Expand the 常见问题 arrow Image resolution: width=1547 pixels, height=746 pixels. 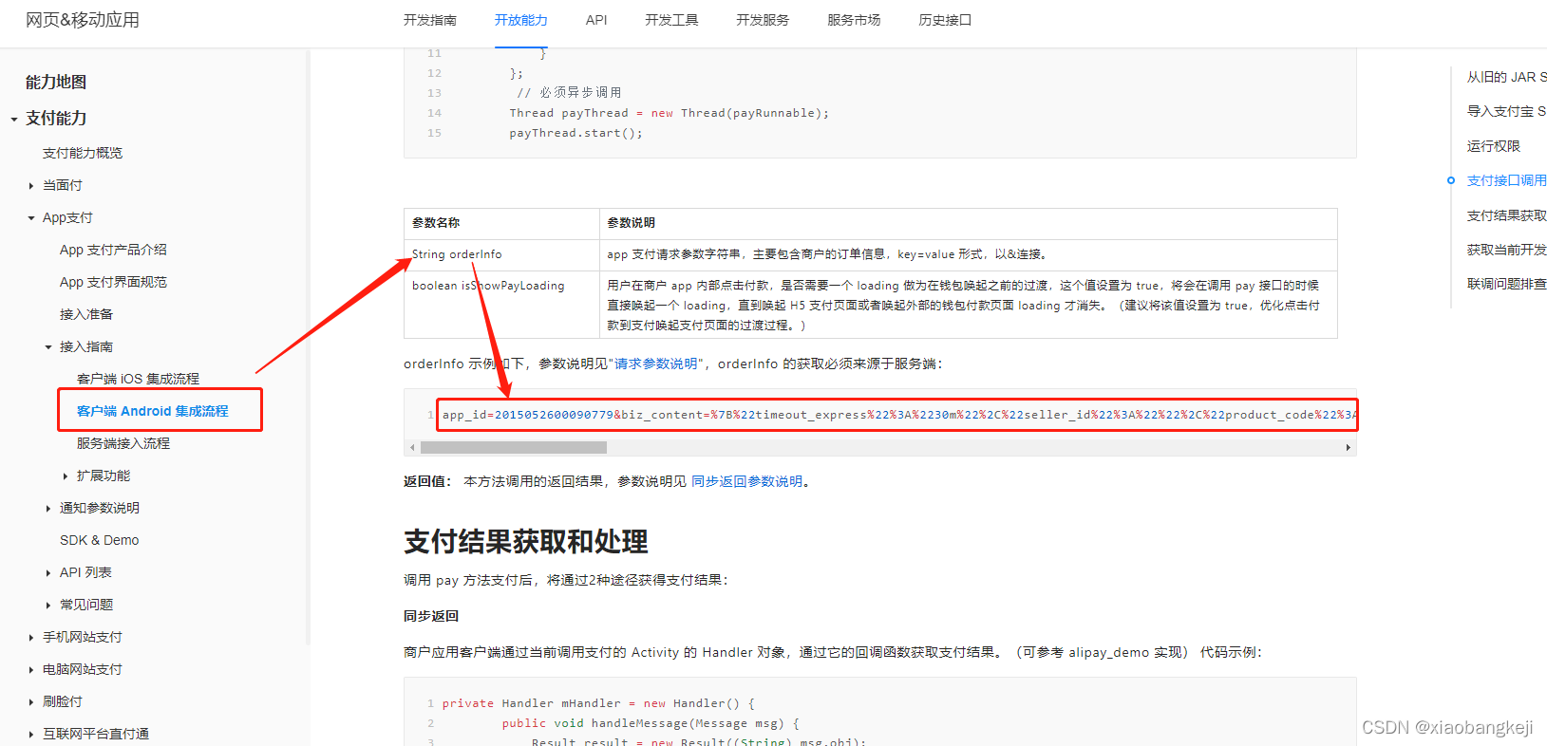pos(48,606)
